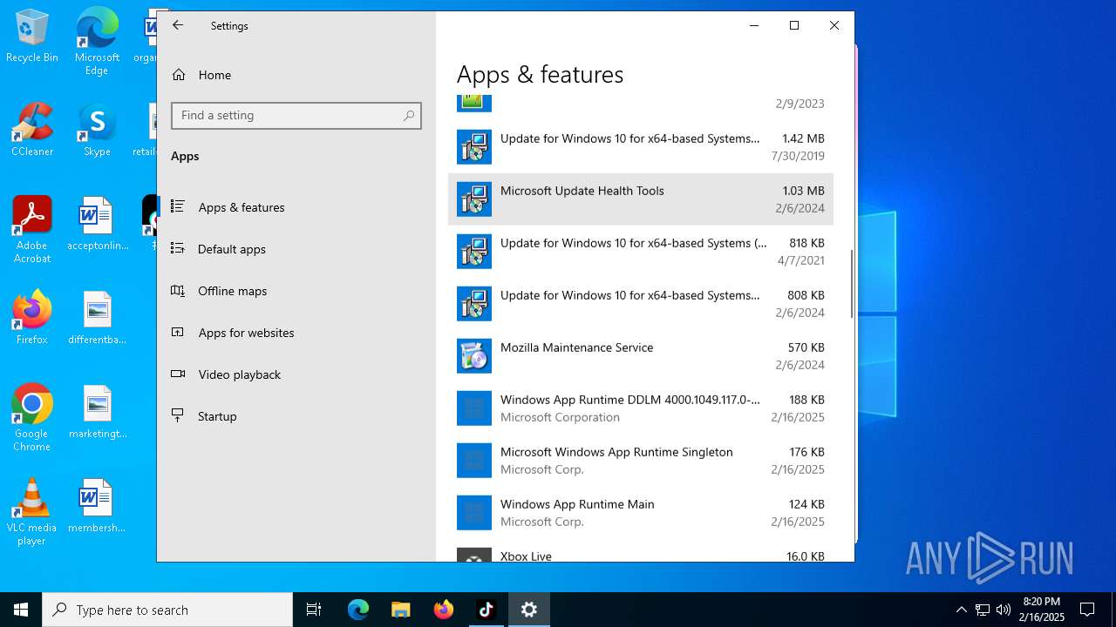The image size is (1116, 627).
Task: Open network status icon in tray
Action: pyautogui.click(x=983, y=610)
